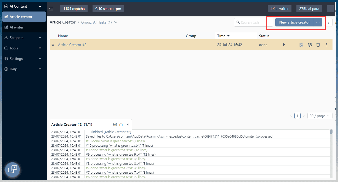Open the three-dot menu on Article Creator #2 row
Screen dimensions: 338x182
click(326, 44)
